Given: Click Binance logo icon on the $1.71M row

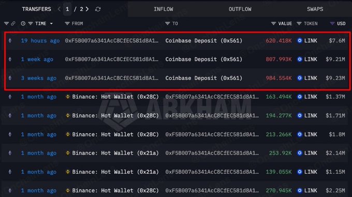Looking at the screenshot, I should pos(68,115).
